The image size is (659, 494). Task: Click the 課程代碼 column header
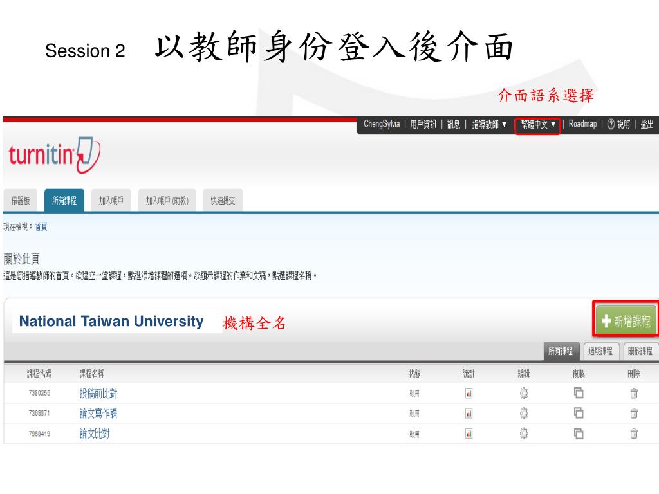click(39, 374)
